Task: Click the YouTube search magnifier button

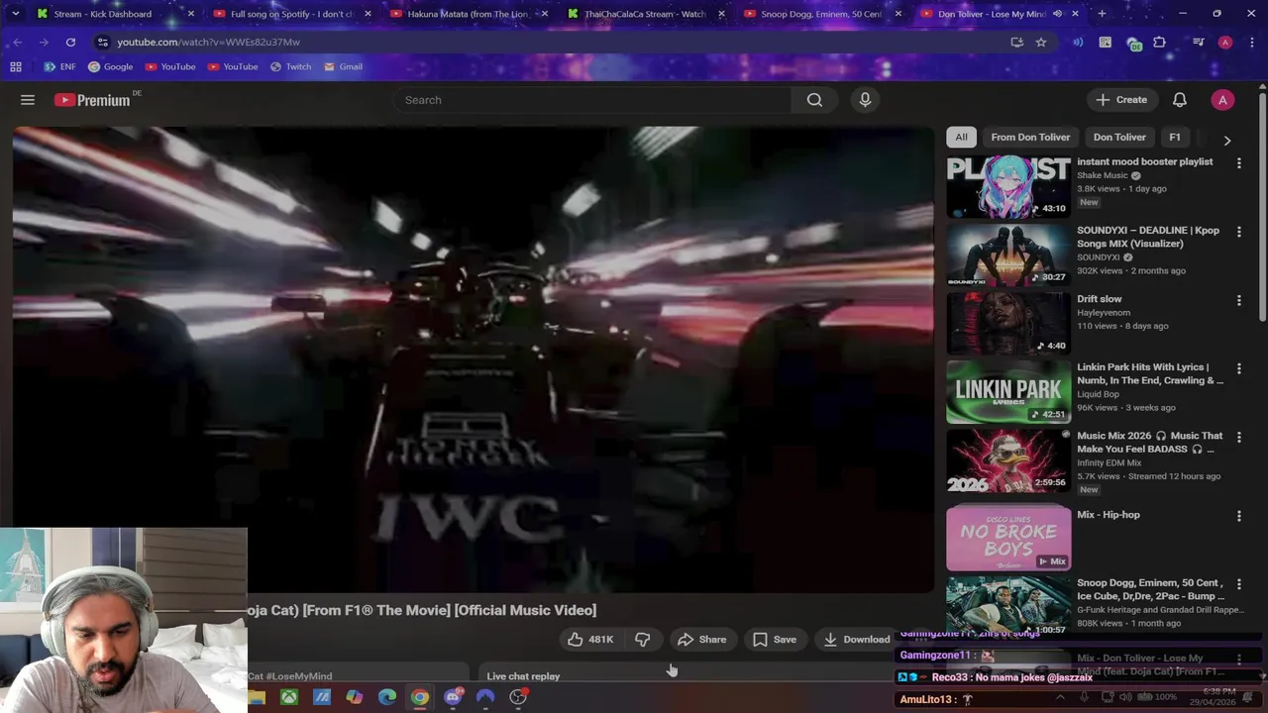Action: pos(814,100)
